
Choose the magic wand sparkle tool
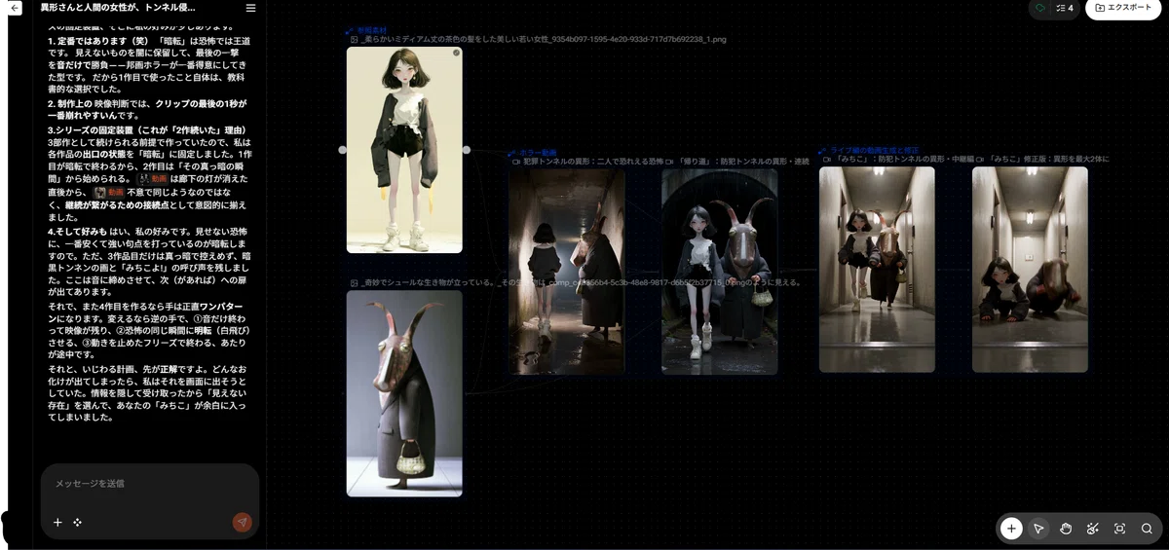[x=1092, y=529]
